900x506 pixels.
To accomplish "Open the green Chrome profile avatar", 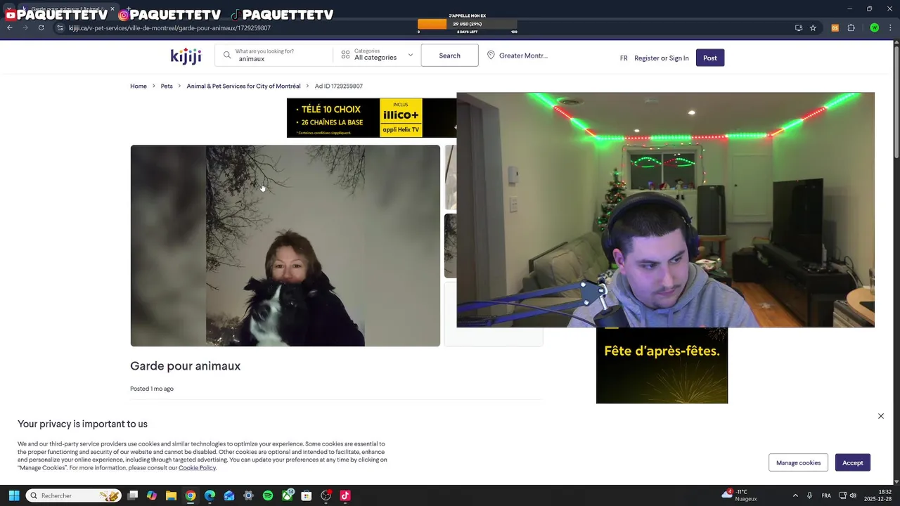I will coord(874,27).
